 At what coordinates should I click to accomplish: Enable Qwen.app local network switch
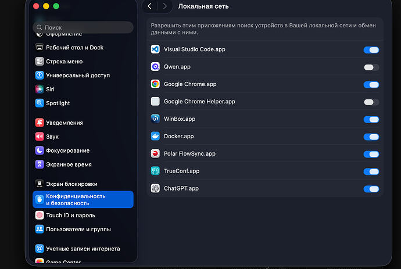[371, 67]
